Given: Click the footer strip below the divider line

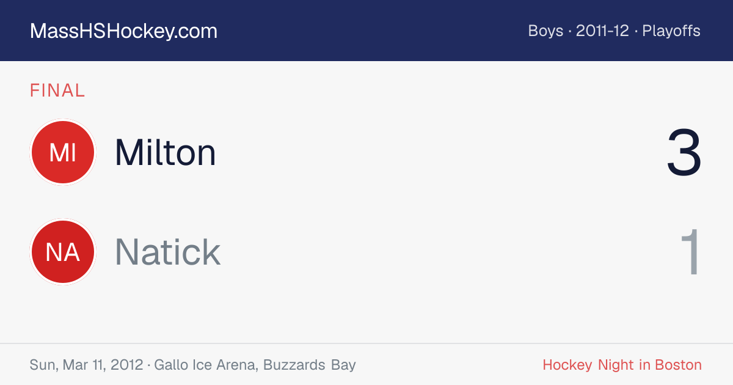Looking at the screenshot, I should pos(366,365).
